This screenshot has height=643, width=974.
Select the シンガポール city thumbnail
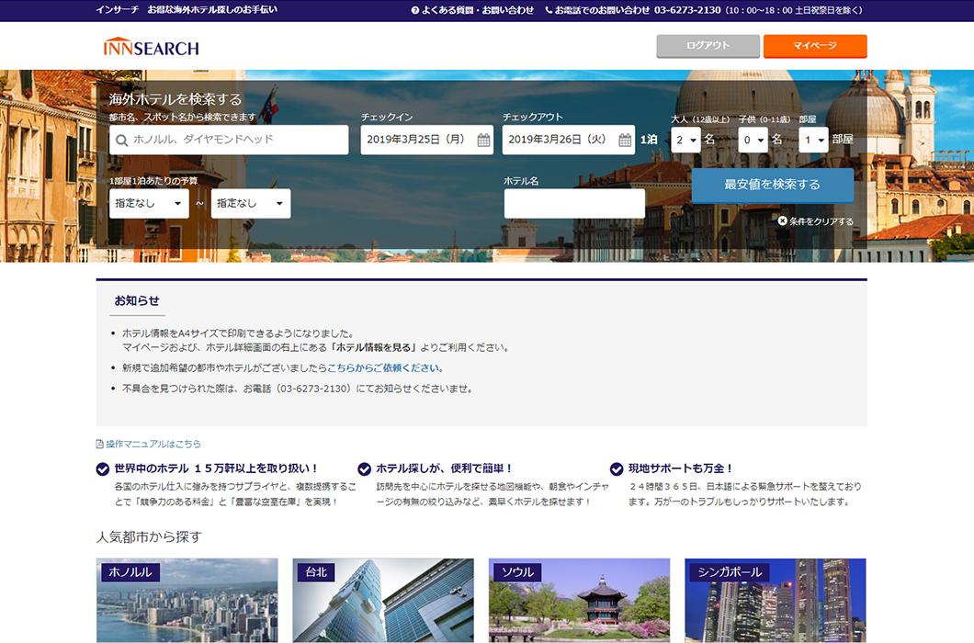click(x=775, y=600)
